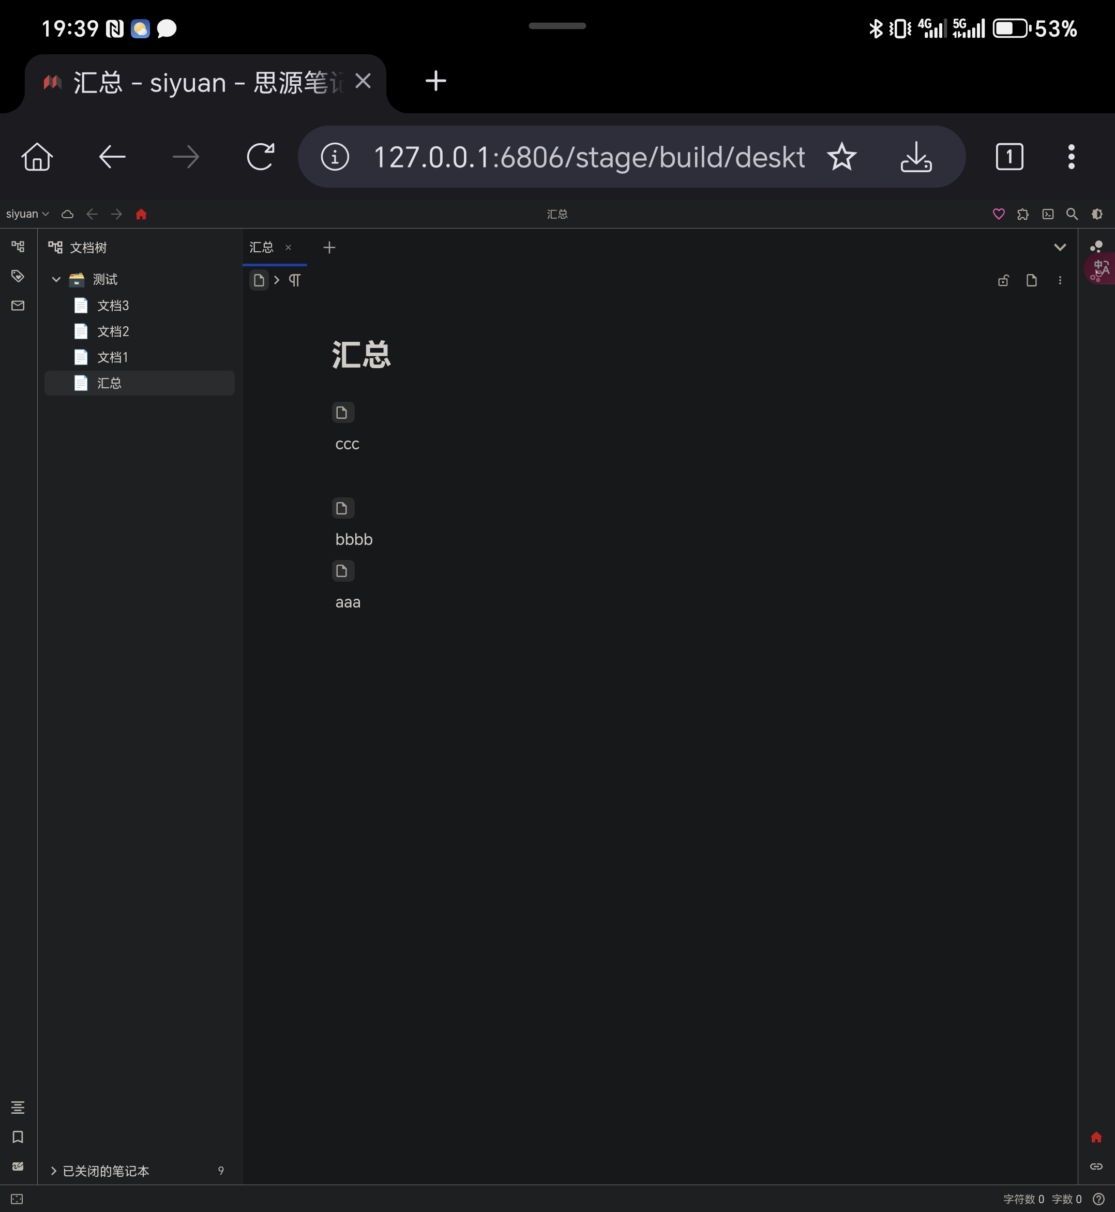The height and width of the screenshot is (1212, 1115).
Task: Open the new tab plus button
Action: [x=329, y=247]
